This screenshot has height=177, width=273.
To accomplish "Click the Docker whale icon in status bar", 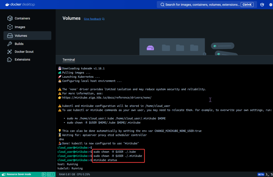I will tap(3, 174).
